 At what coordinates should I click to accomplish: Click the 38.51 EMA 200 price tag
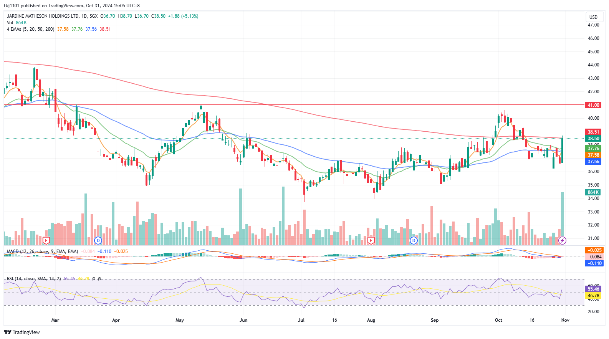pyautogui.click(x=593, y=132)
